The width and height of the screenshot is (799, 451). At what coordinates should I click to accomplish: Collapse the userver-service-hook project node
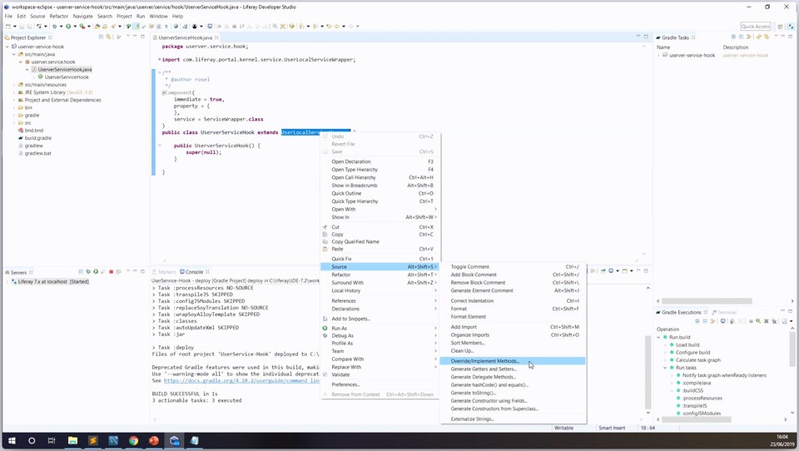[7, 47]
